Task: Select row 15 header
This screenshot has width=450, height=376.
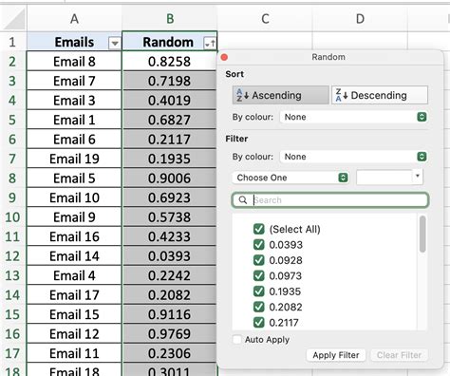Action: point(12,314)
